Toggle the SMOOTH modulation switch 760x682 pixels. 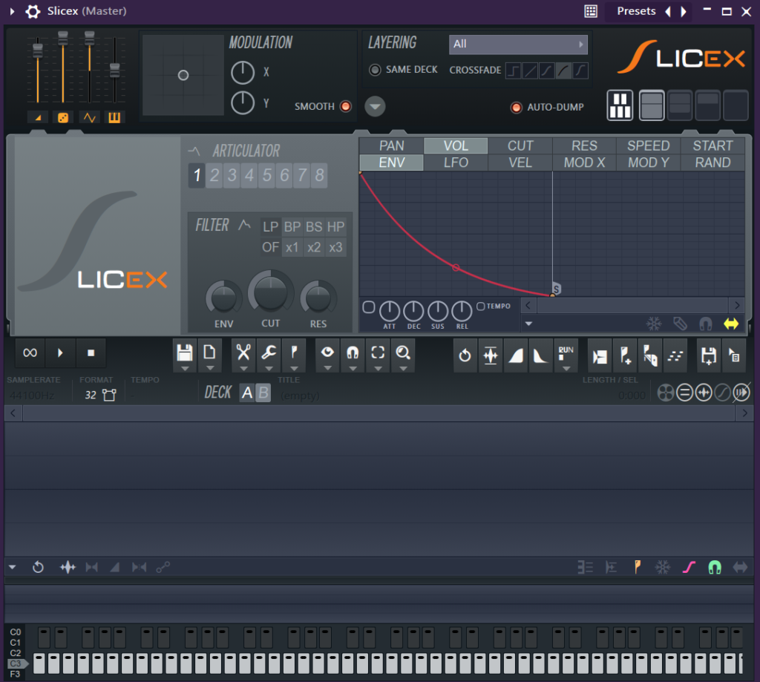coord(345,106)
